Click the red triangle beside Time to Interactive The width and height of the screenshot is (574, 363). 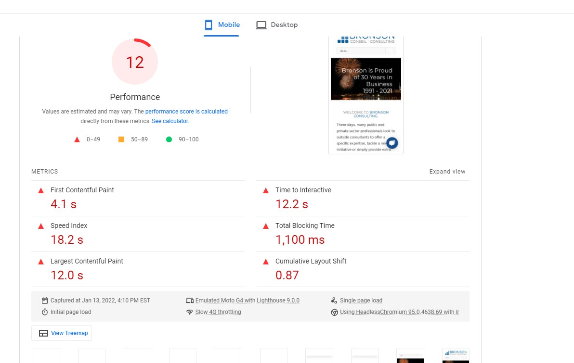pyautogui.click(x=266, y=190)
